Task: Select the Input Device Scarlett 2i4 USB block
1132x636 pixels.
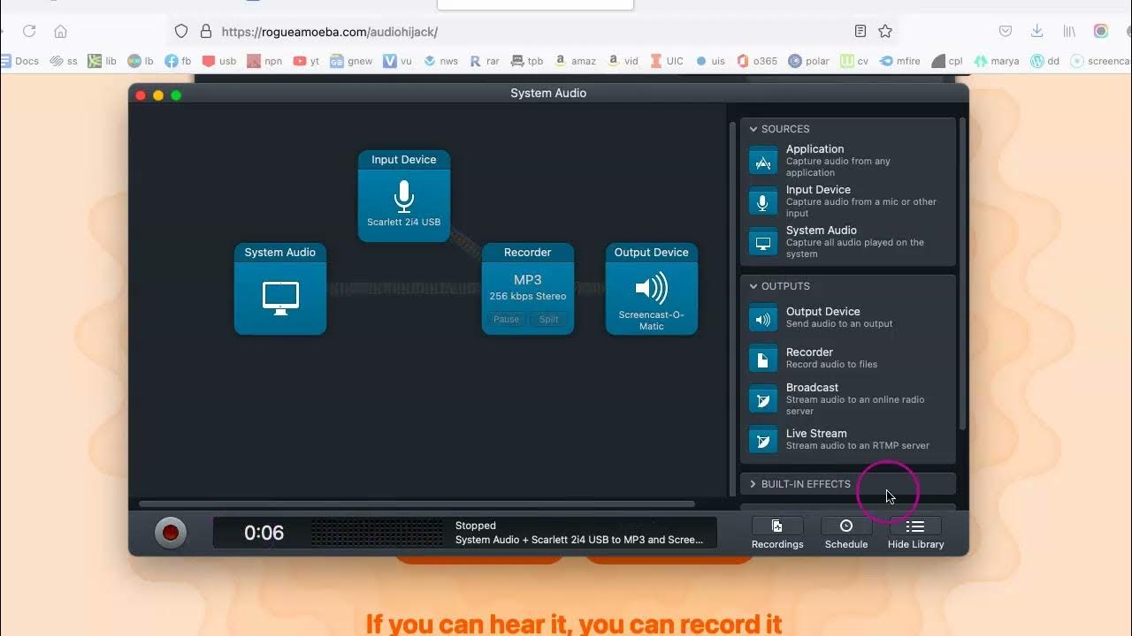Action: tap(404, 196)
